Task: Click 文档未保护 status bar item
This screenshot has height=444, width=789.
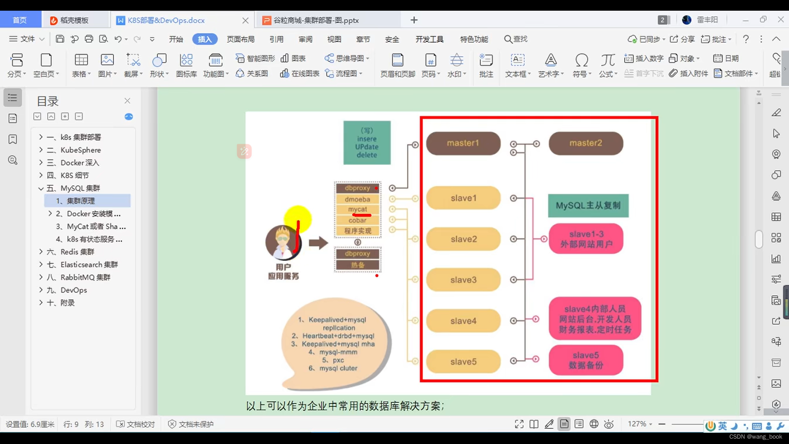Action: (191, 424)
